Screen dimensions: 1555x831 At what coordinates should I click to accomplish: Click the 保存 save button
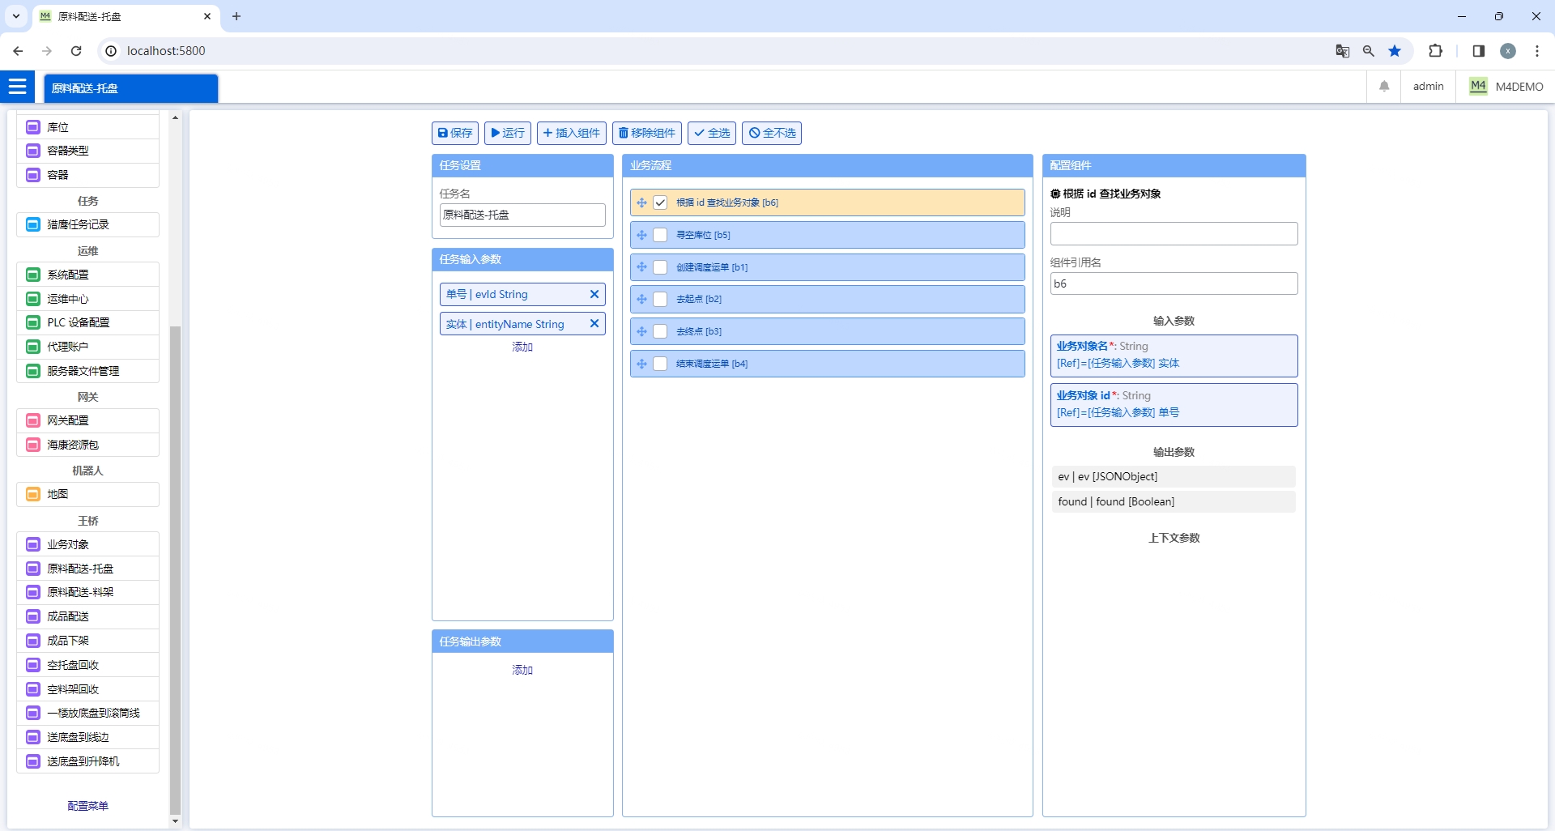click(x=455, y=133)
